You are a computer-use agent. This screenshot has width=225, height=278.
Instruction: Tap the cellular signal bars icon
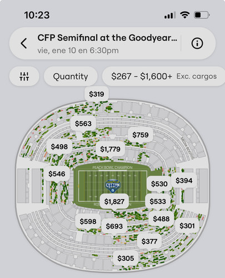[170, 15]
